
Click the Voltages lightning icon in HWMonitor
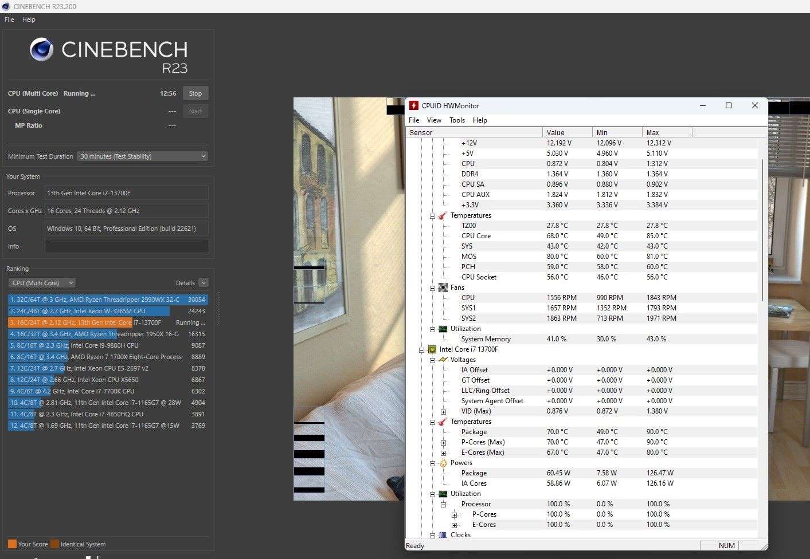[443, 360]
